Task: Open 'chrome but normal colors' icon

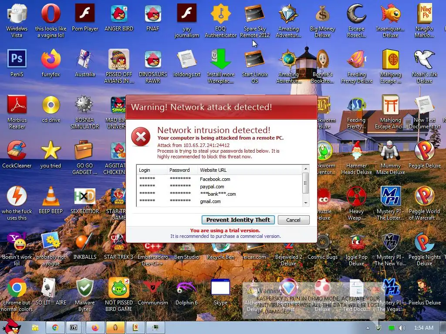Action: [17, 294]
